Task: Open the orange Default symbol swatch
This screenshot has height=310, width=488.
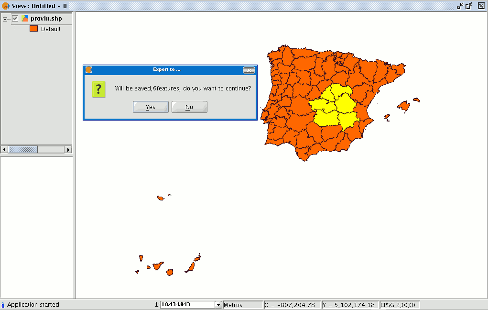Action: [x=33, y=29]
